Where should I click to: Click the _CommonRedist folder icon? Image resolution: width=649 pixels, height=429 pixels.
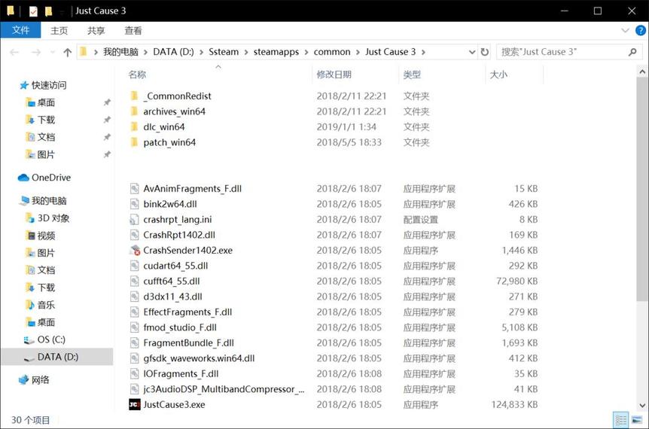click(x=134, y=96)
